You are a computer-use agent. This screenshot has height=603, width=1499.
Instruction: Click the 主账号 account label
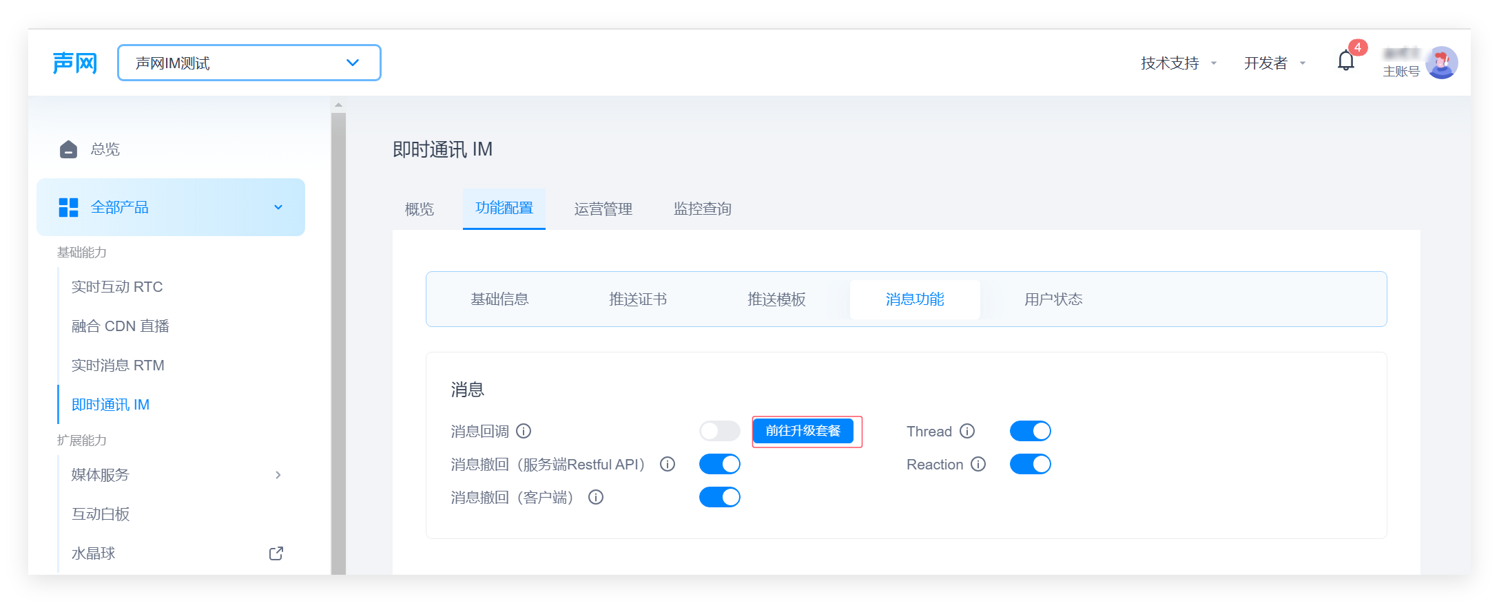pyautogui.click(x=1401, y=72)
